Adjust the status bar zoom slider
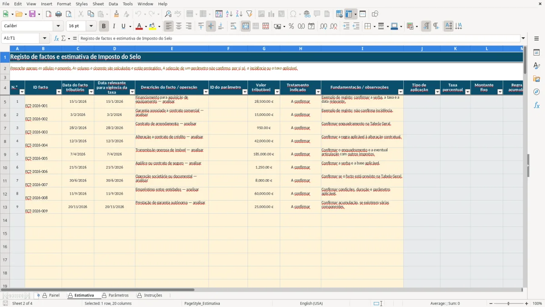 pos(508,303)
